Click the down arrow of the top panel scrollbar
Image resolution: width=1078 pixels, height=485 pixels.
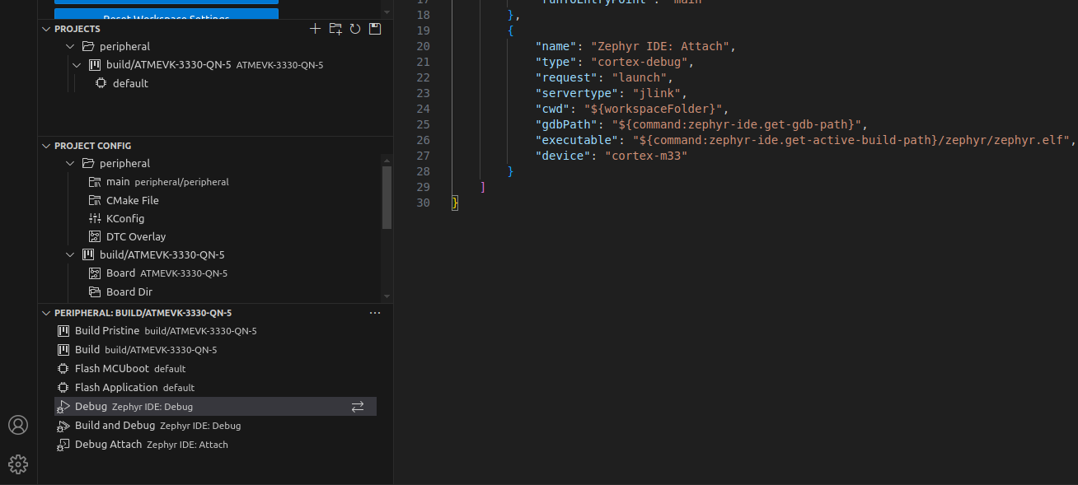pyautogui.click(x=387, y=12)
